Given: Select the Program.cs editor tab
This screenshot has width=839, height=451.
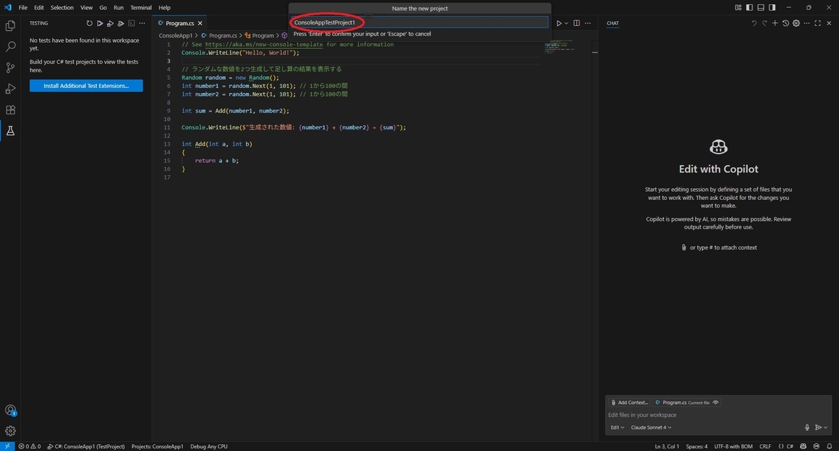Looking at the screenshot, I should pos(180,23).
